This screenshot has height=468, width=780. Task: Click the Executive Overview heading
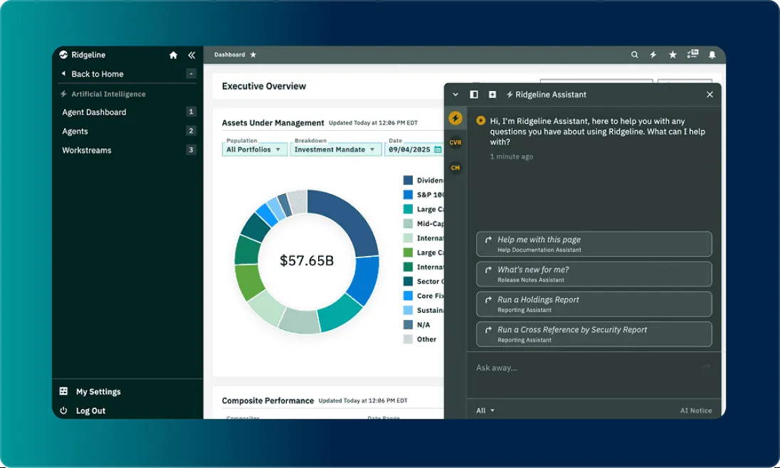(263, 86)
